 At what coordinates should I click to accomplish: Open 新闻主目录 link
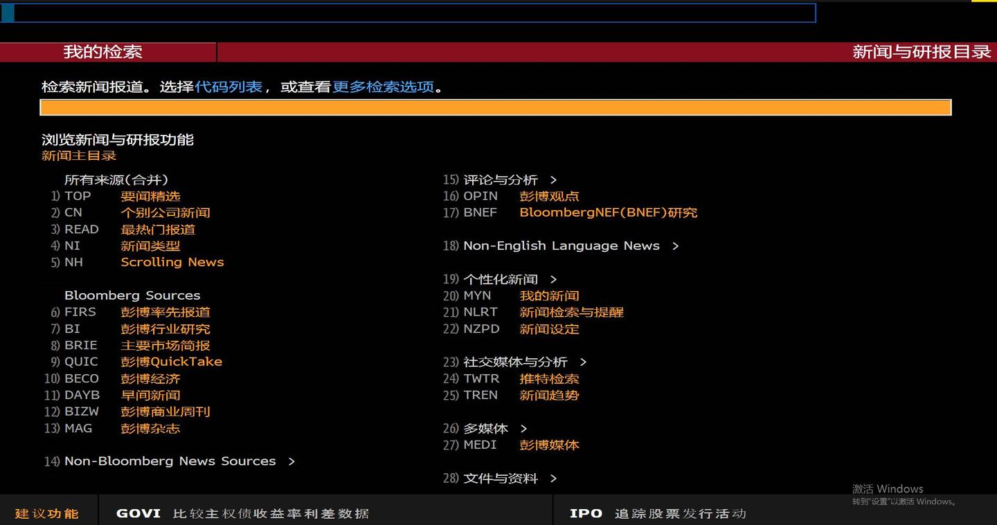coord(79,156)
